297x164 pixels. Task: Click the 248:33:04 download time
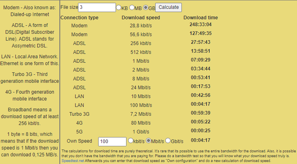point(200,25)
